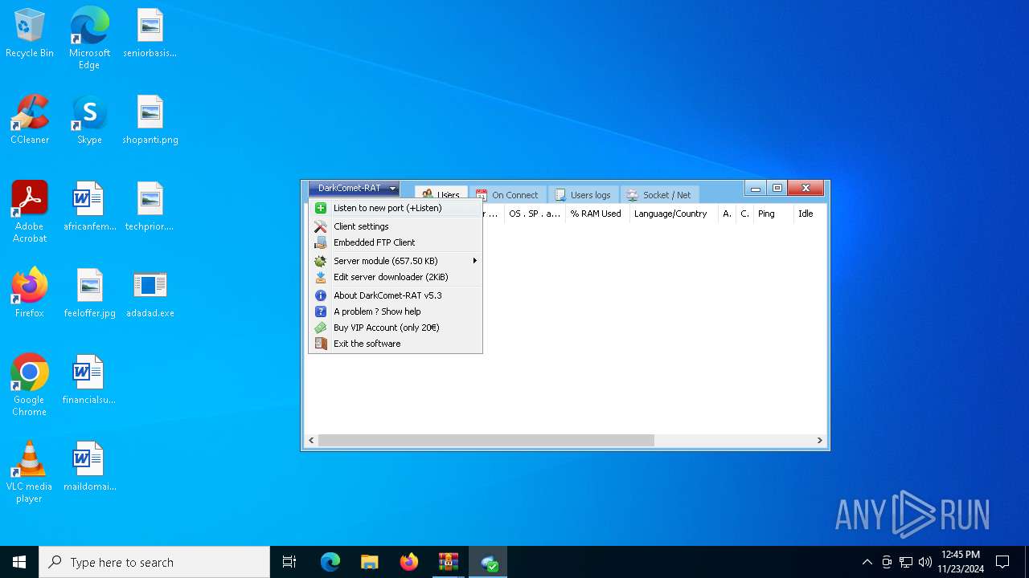Switch to the Users tab

click(441, 195)
